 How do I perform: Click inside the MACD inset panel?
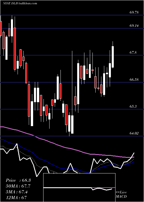(x=79, y=188)
